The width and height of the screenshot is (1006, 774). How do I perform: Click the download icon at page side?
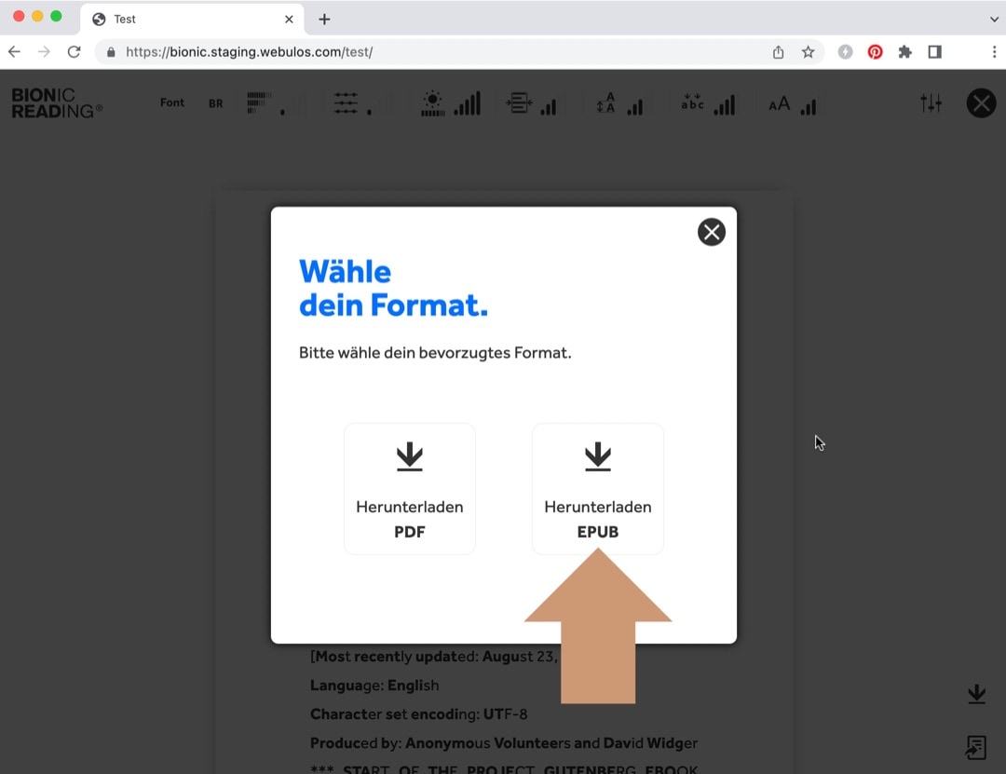click(976, 694)
